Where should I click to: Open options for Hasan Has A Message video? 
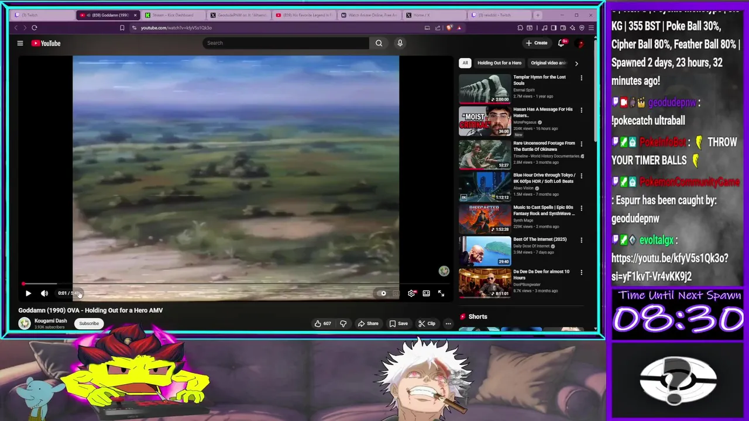click(581, 110)
